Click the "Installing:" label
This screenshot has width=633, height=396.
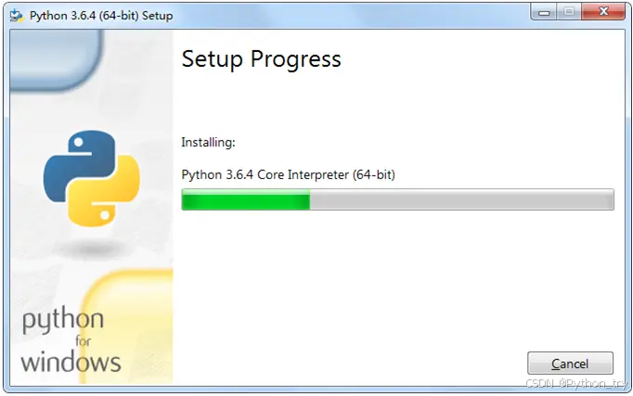(x=208, y=142)
